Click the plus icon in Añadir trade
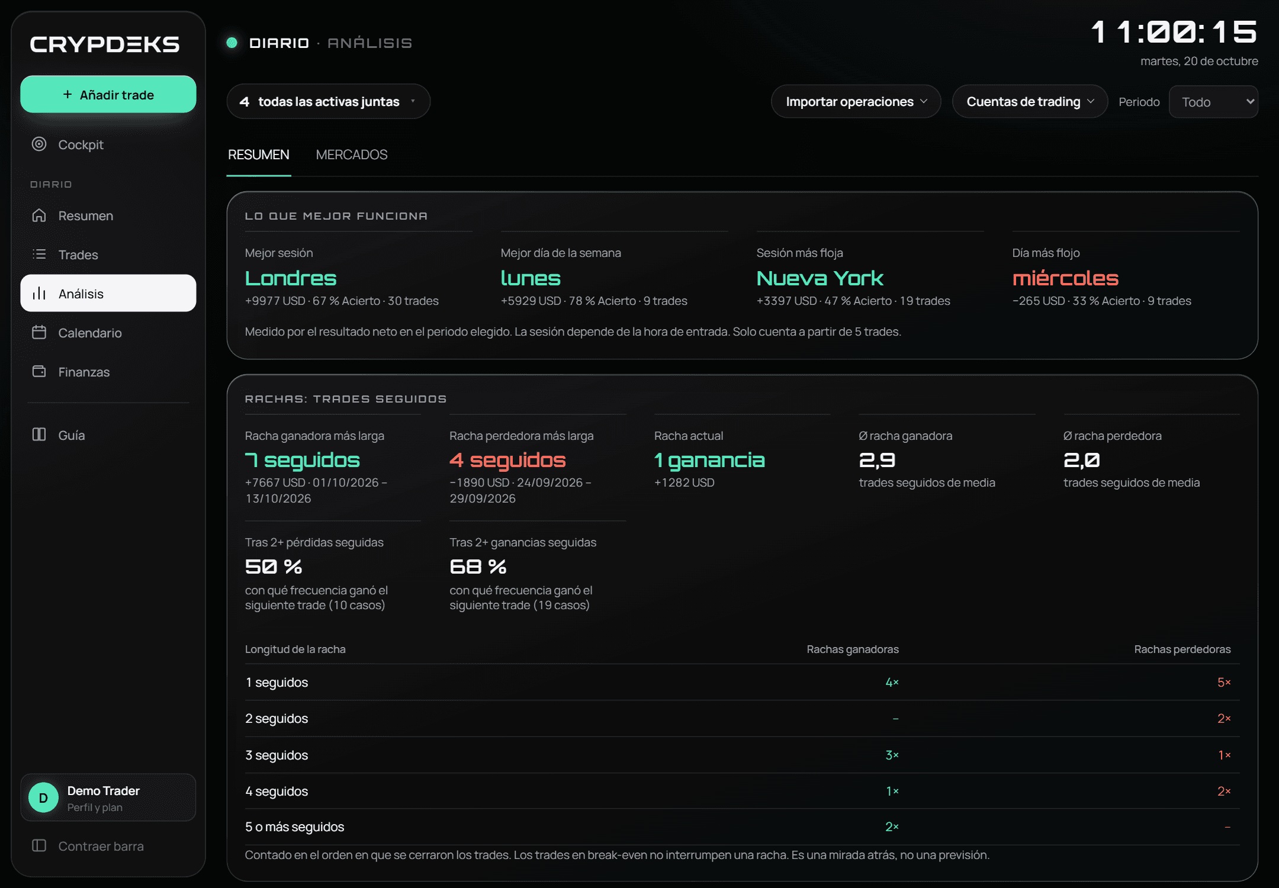 68,95
